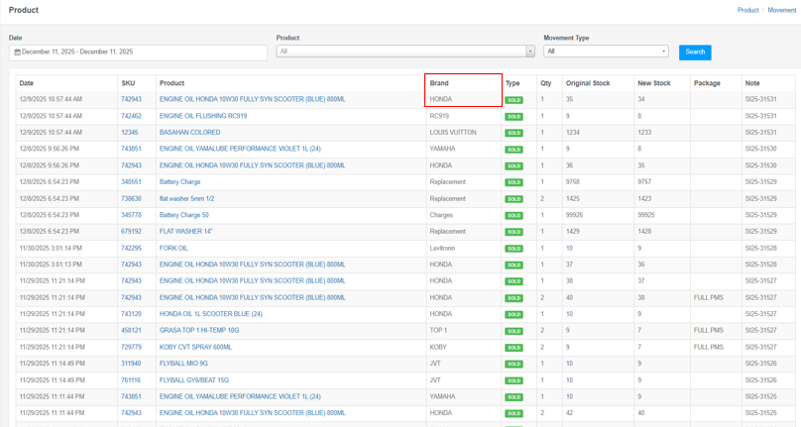Go to Product breadcrumb link
Image resolution: width=801 pixels, height=427 pixels.
point(747,10)
